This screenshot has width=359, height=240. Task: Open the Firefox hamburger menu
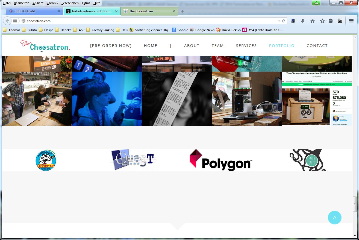tap(351, 21)
